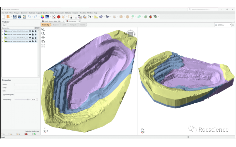Click the Results workflow step
Image resolution: width=236 pixels, height=147 pixels.
tap(83, 25)
